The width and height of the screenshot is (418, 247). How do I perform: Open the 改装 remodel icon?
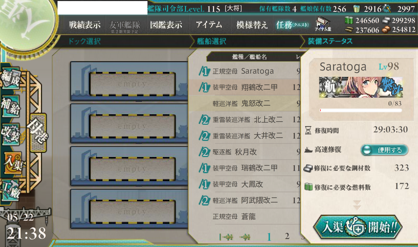[x=11, y=134]
